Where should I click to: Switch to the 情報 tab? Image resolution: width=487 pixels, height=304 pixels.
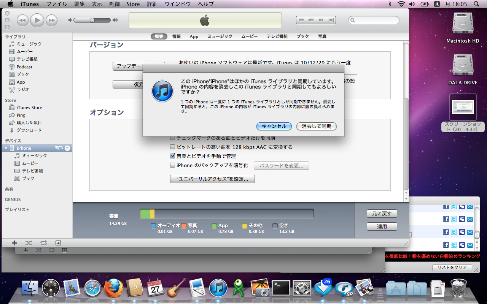pos(177,36)
